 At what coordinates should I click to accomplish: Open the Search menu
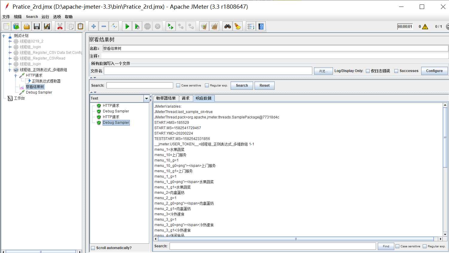pyautogui.click(x=32, y=17)
